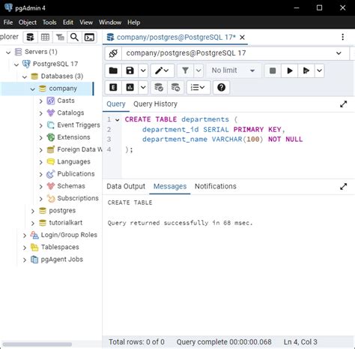Stop the running query with the square button
This screenshot has height=349, width=355.
click(x=273, y=71)
